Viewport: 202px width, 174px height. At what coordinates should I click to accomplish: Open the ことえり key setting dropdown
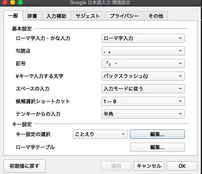100,134
